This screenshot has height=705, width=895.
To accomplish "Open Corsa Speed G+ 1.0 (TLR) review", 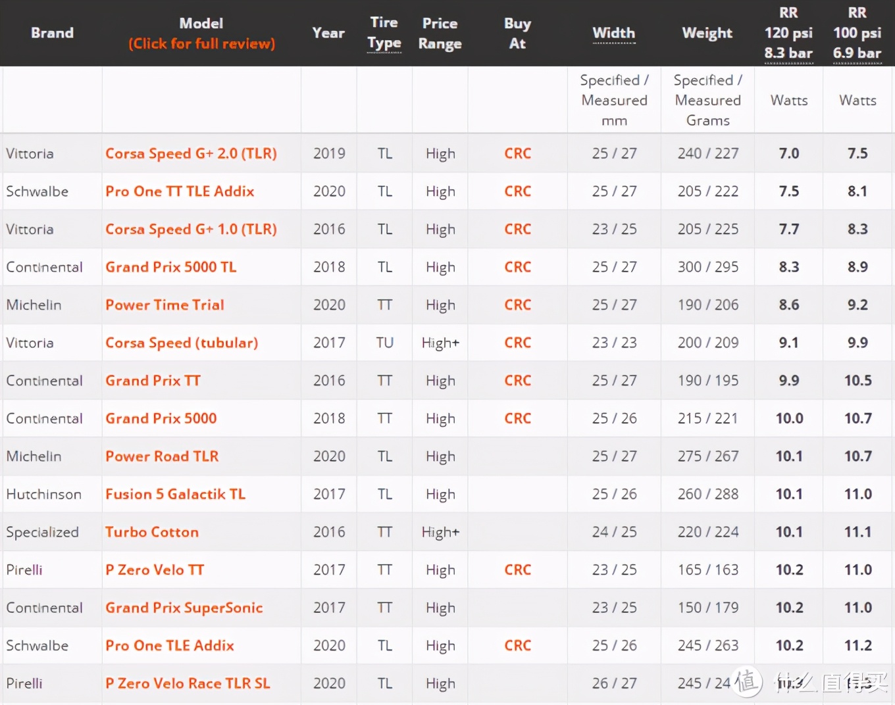I will pos(191,229).
